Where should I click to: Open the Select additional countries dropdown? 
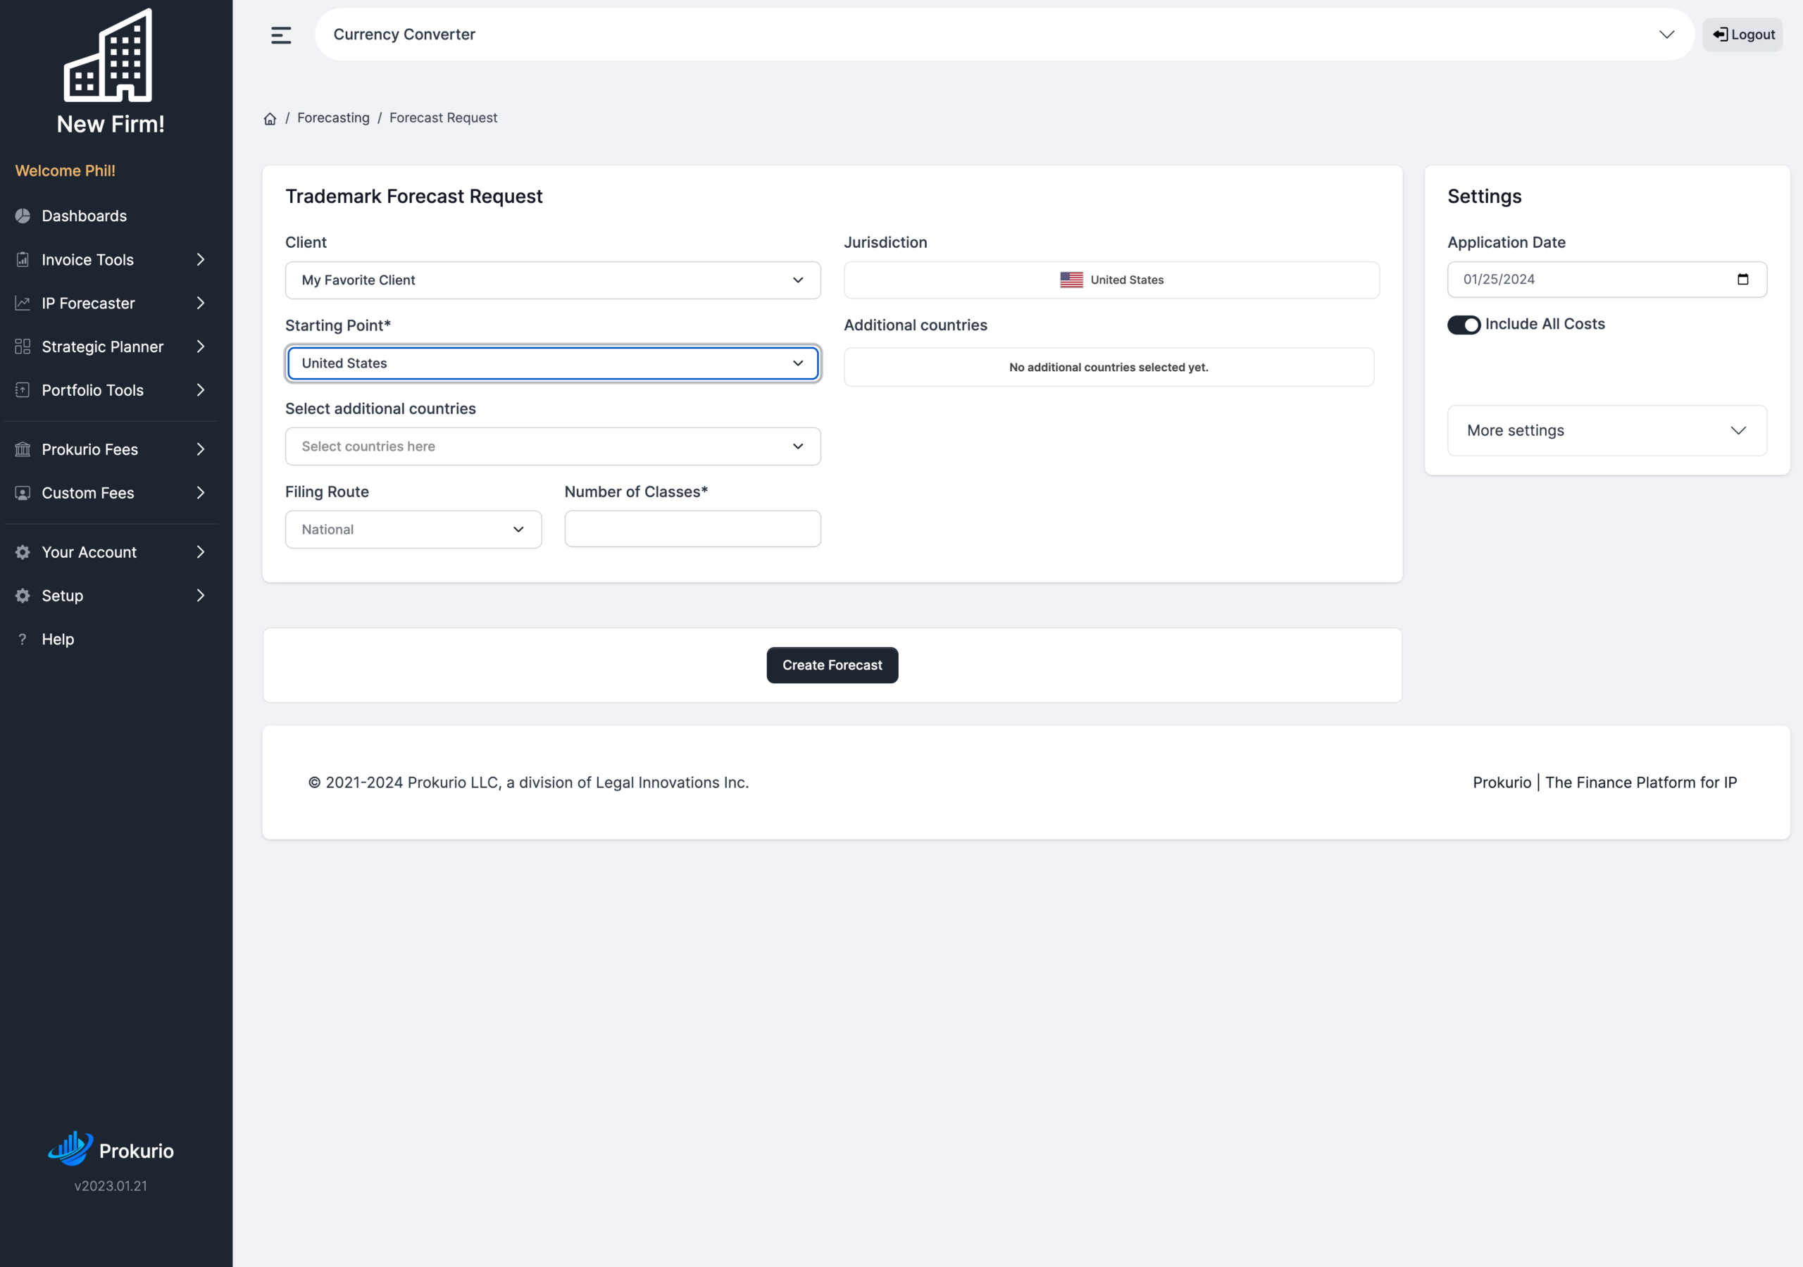click(553, 447)
